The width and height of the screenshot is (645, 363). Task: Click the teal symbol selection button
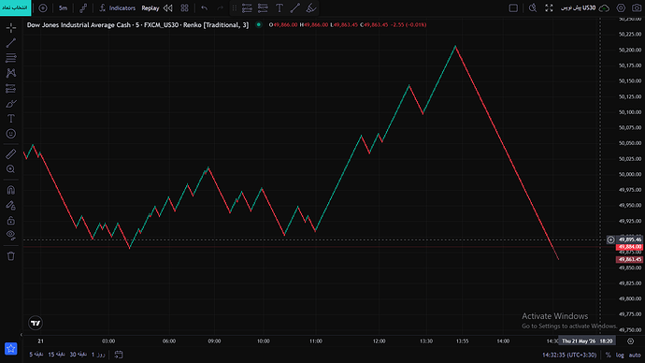15,7
